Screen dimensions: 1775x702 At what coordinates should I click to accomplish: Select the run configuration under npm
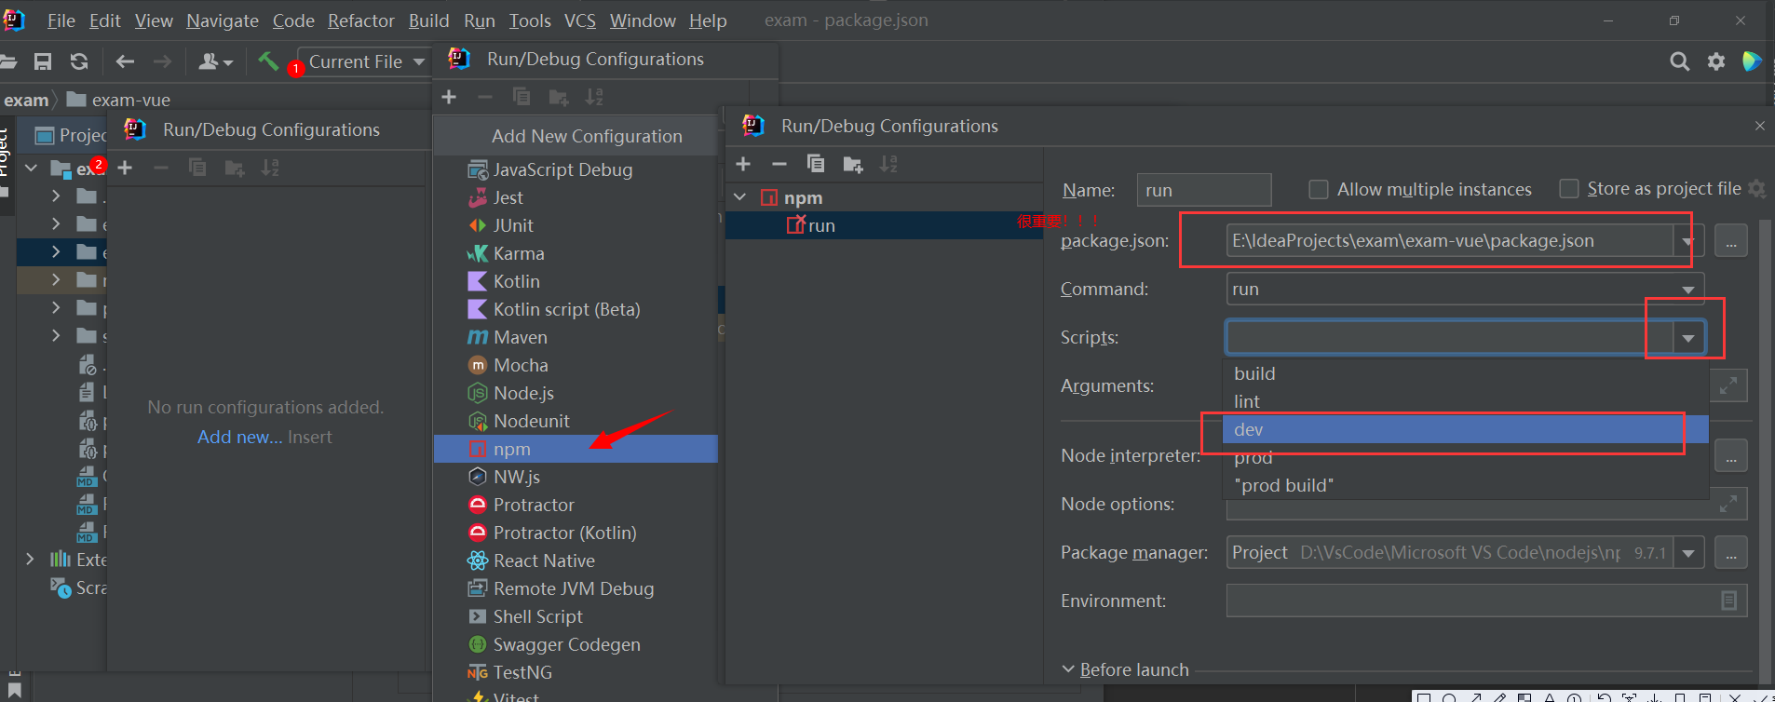click(x=885, y=225)
